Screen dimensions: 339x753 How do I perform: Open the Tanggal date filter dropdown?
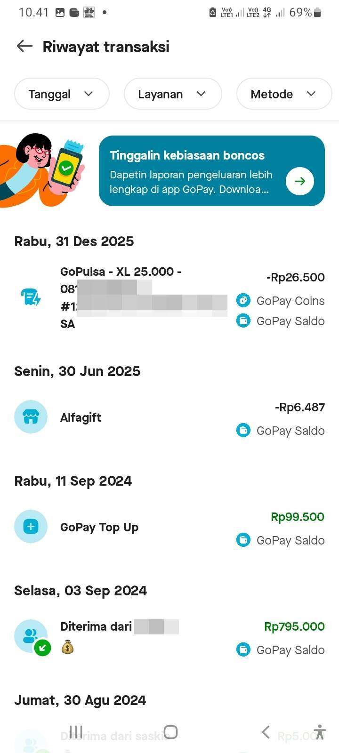[62, 94]
